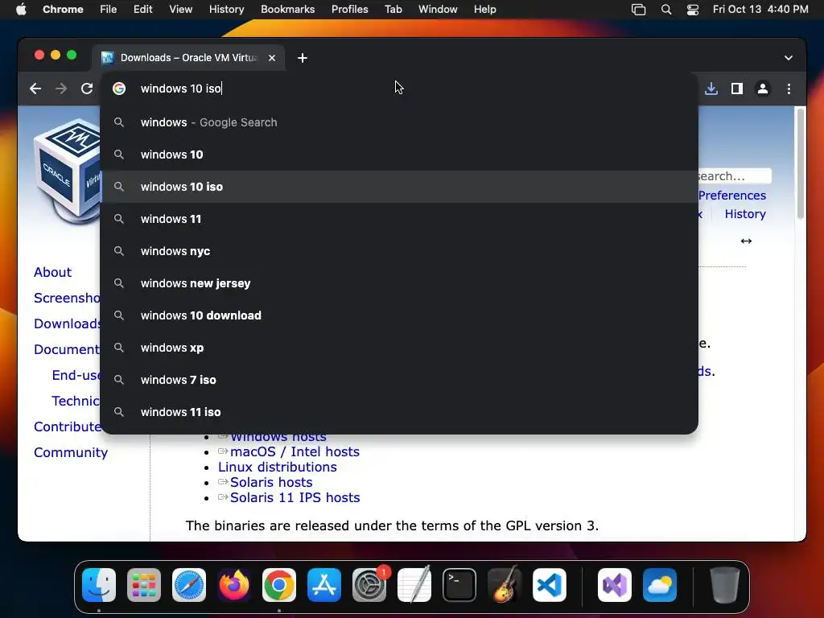Open the Trash in the Dock
This screenshot has height=618, width=824.
725,585
